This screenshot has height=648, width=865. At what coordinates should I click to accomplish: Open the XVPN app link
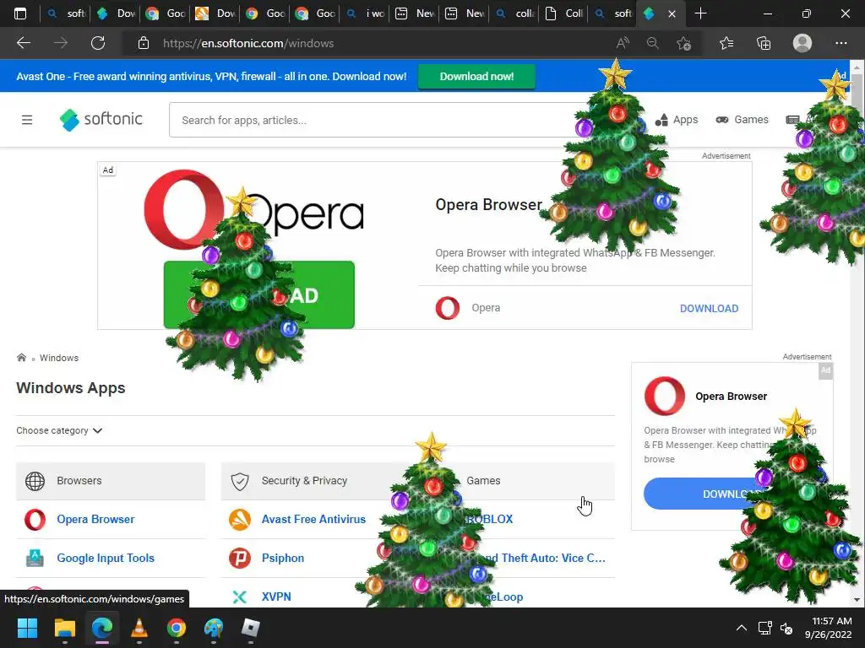(x=276, y=597)
